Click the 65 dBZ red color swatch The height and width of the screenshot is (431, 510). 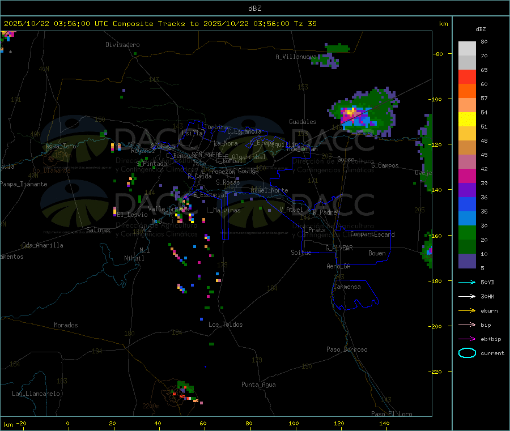pos(467,76)
